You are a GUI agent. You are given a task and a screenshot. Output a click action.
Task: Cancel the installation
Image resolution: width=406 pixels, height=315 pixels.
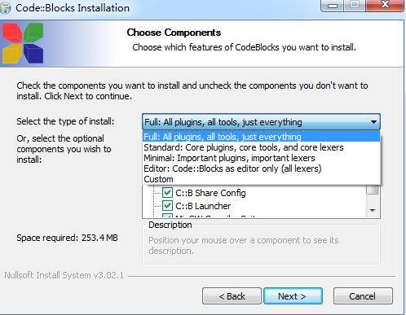[x=363, y=296]
